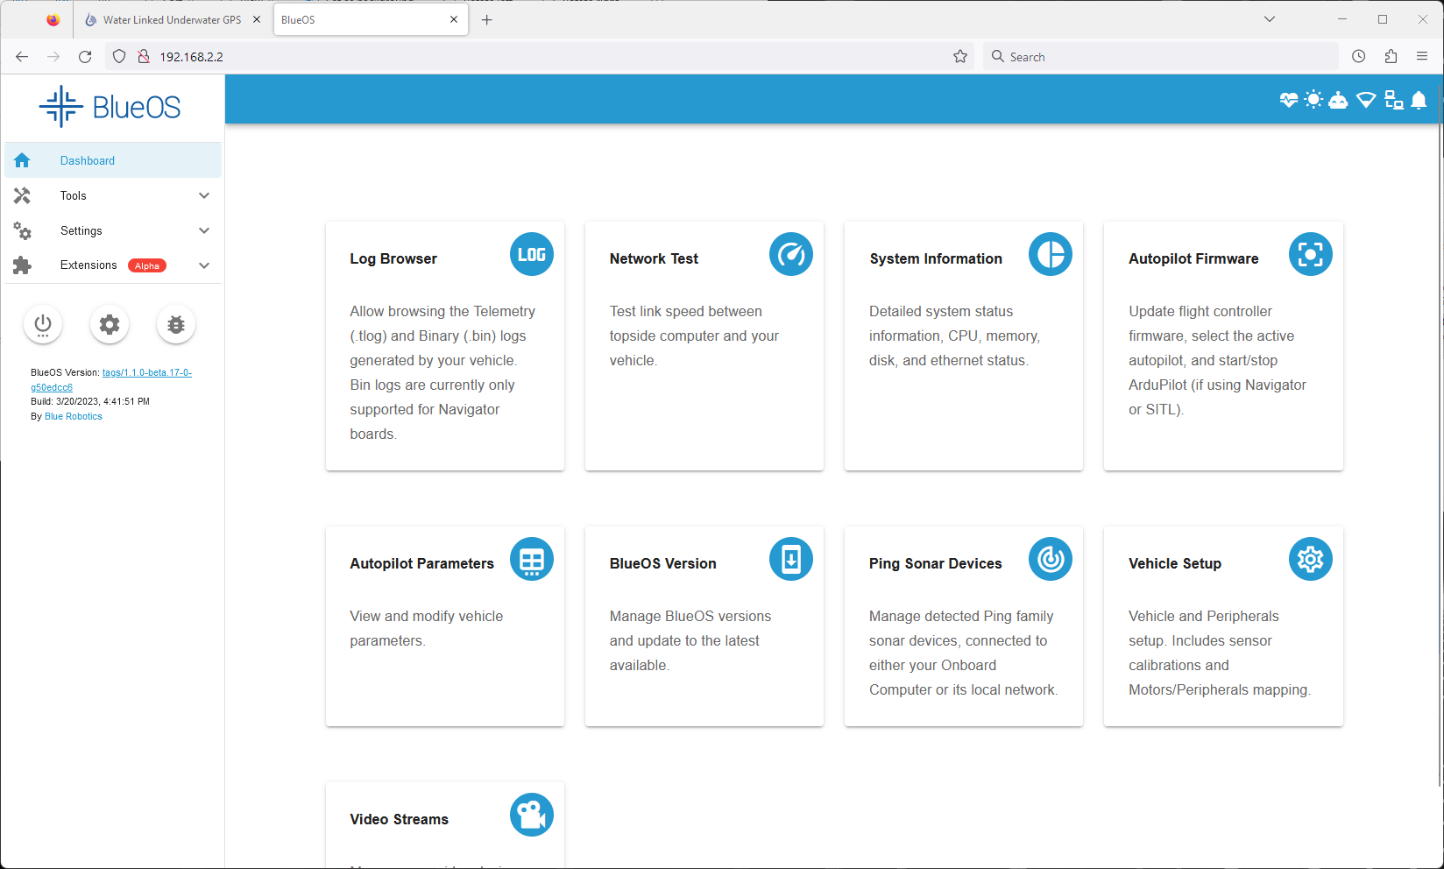
Task: Go back to the previous page
Action: (x=22, y=56)
